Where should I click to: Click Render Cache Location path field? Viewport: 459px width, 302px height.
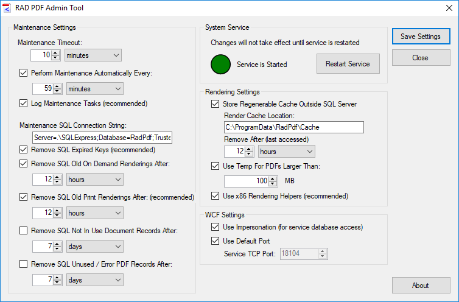pos(294,127)
